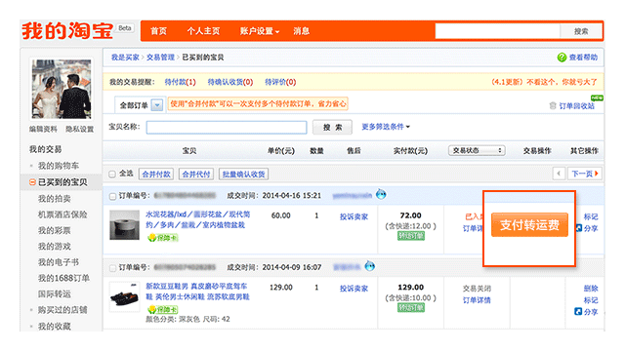
Task: Click 标记 on the flower pot order
Action: [x=591, y=216]
